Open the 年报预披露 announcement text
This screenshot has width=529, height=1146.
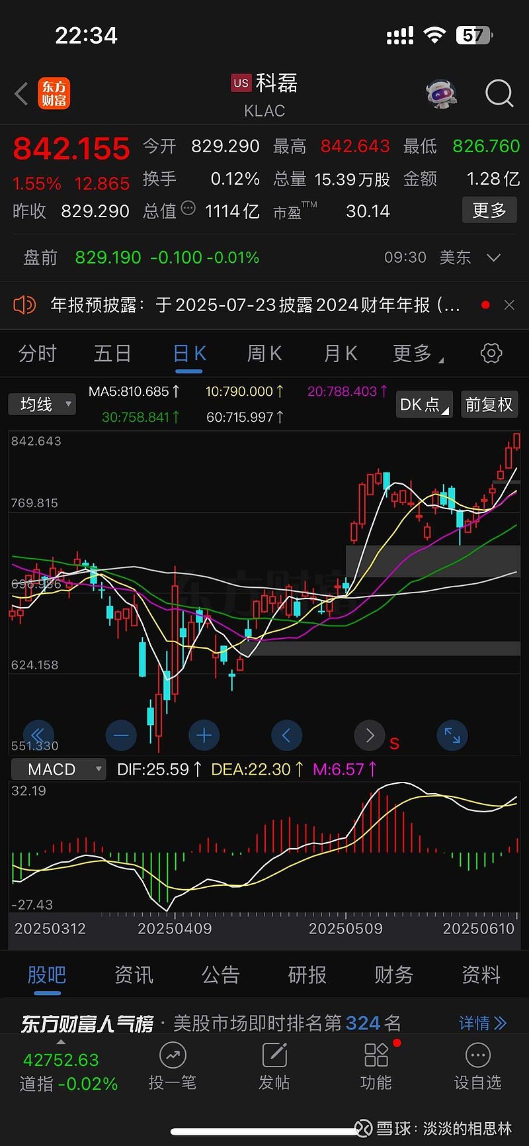click(x=255, y=305)
